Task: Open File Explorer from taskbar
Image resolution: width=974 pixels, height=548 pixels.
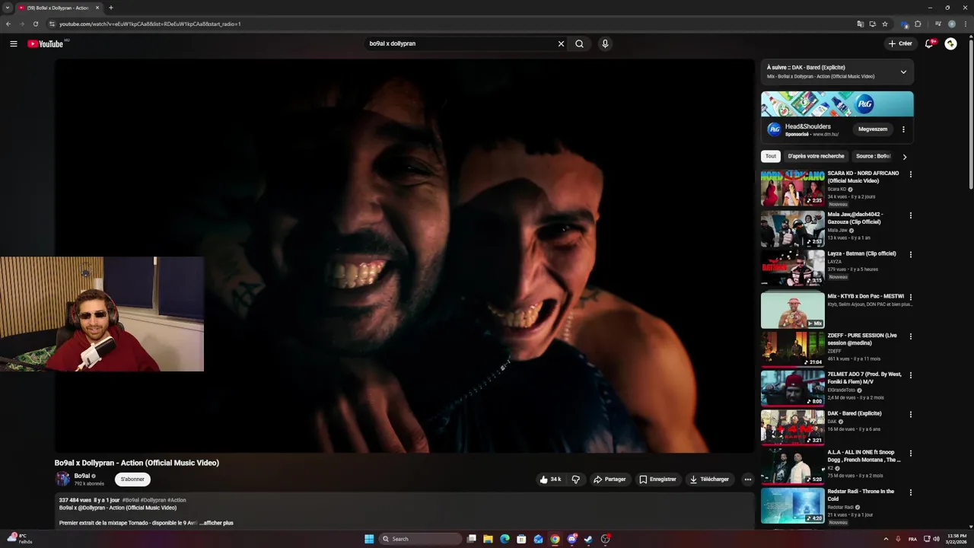Action: 488,539
